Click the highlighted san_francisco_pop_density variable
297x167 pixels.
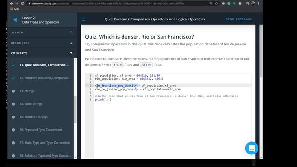[x=116, y=85]
